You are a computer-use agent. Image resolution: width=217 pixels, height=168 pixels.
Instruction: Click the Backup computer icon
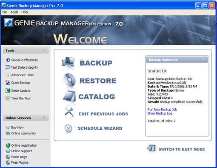pos(69,63)
